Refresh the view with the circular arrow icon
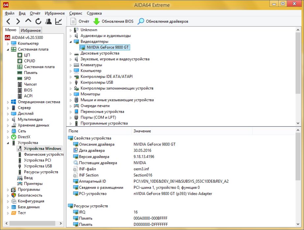The height and width of the screenshot is (230, 304). tap(38, 21)
